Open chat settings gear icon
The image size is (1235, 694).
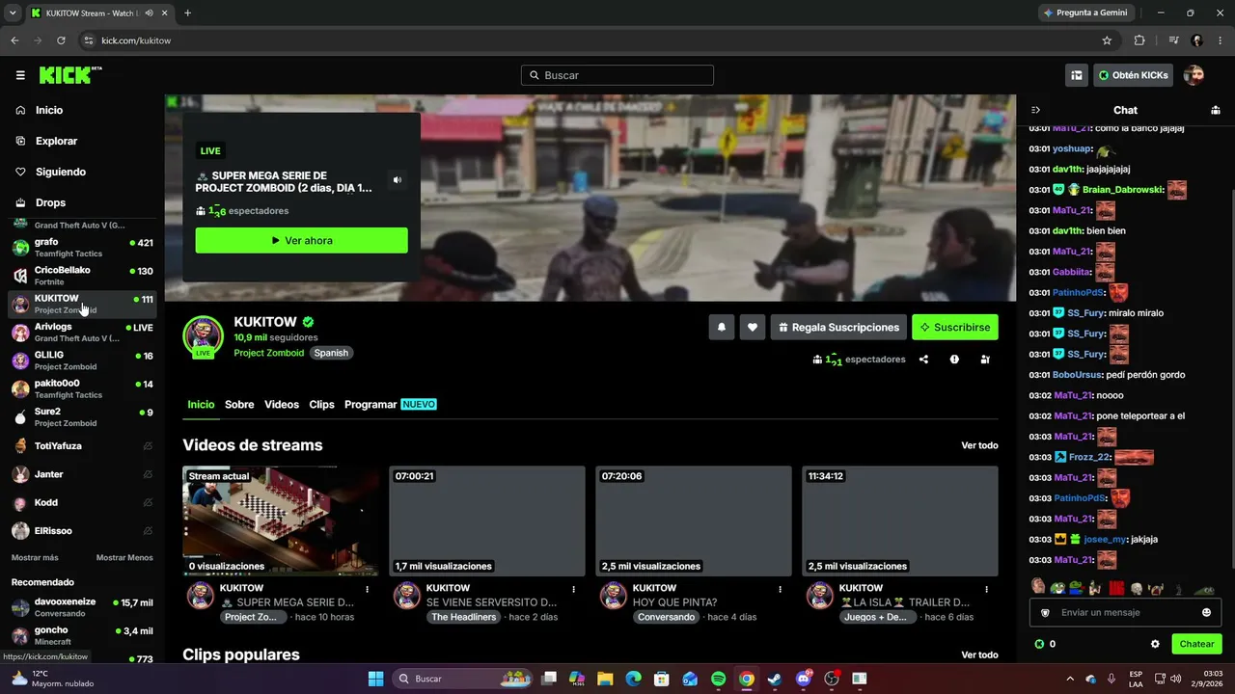point(1155,644)
